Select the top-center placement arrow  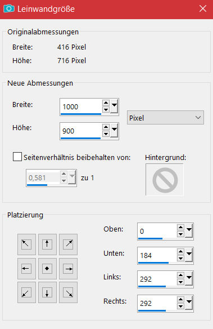coord(47,244)
